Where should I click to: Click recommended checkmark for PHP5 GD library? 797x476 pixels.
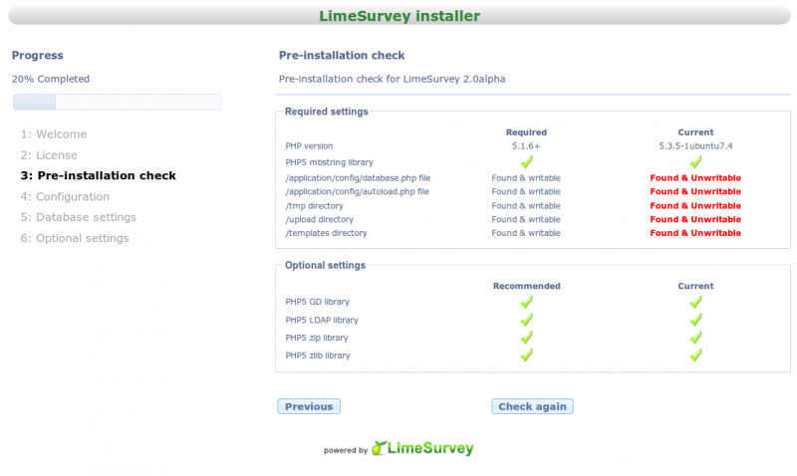pyautogui.click(x=526, y=302)
